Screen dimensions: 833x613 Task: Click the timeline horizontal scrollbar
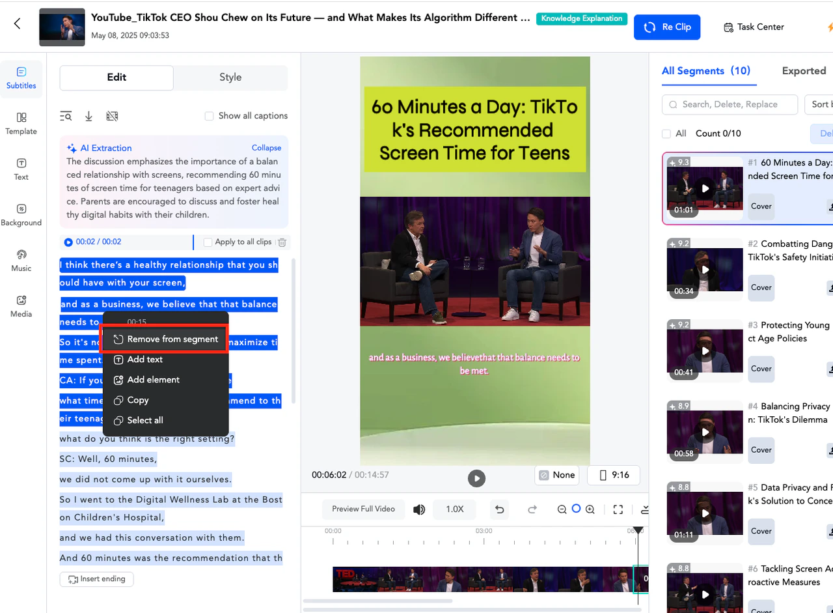[x=377, y=601]
